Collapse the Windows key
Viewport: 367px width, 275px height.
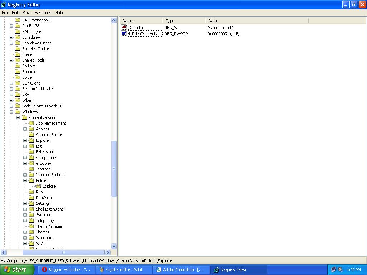[11, 112]
